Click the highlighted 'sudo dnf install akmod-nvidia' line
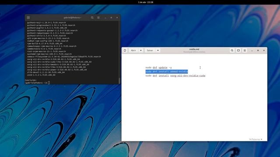This screenshot has height=157, width=280. coord(167,72)
